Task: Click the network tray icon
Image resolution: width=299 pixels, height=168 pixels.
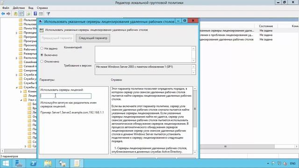Action: pos(279,163)
